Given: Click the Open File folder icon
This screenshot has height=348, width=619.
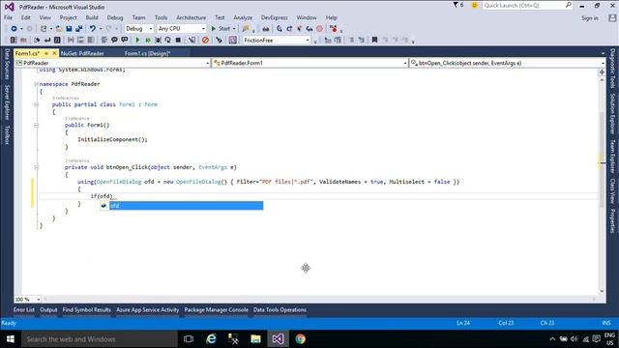Looking at the screenshot, I should [x=59, y=29].
